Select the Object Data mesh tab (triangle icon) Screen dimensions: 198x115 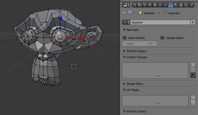pyautogui.click(x=171, y=5)
